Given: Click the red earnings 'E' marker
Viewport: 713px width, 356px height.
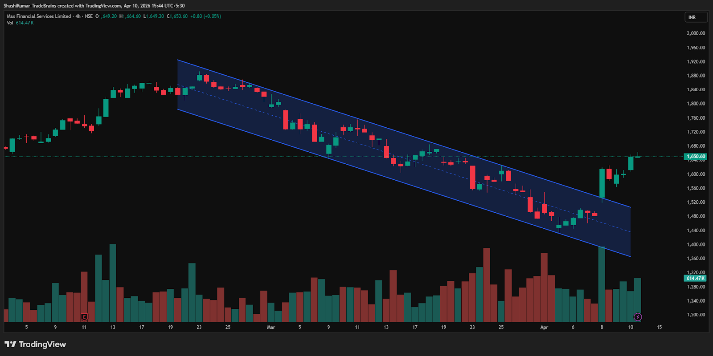Looking at the screenshot, I should tap(84, 317).
